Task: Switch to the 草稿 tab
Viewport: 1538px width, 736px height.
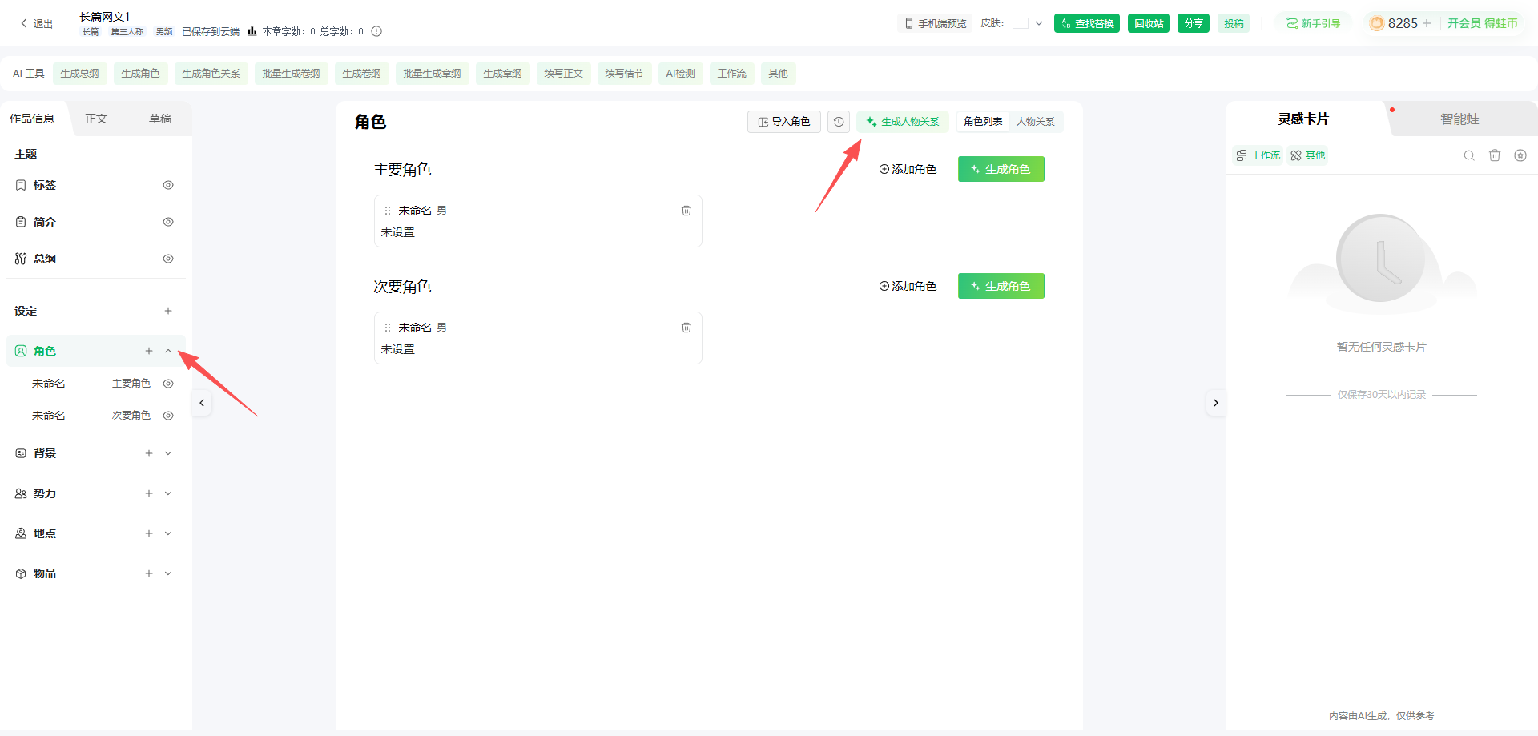Action: pyautogui.click(x=160, y=119)
